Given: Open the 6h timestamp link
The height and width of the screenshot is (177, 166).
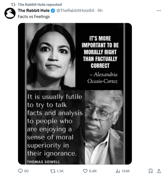Looking at the screenshot, I should coord(100,11).
